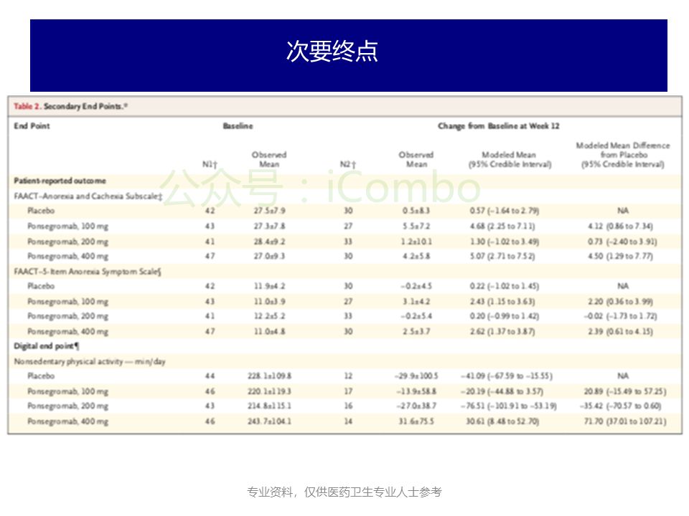Select observed change value 0.5±8.3
The image size is (689, 516).
(416, 211)
